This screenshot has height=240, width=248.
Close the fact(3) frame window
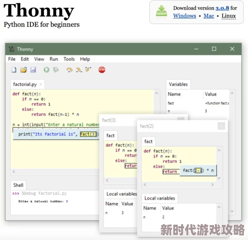181,118
